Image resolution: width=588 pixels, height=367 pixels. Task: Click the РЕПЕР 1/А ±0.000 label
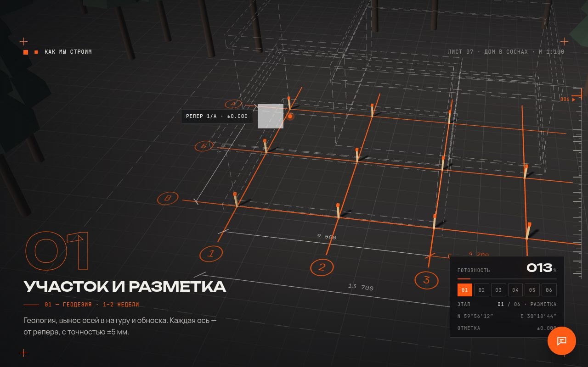(217, 117)
